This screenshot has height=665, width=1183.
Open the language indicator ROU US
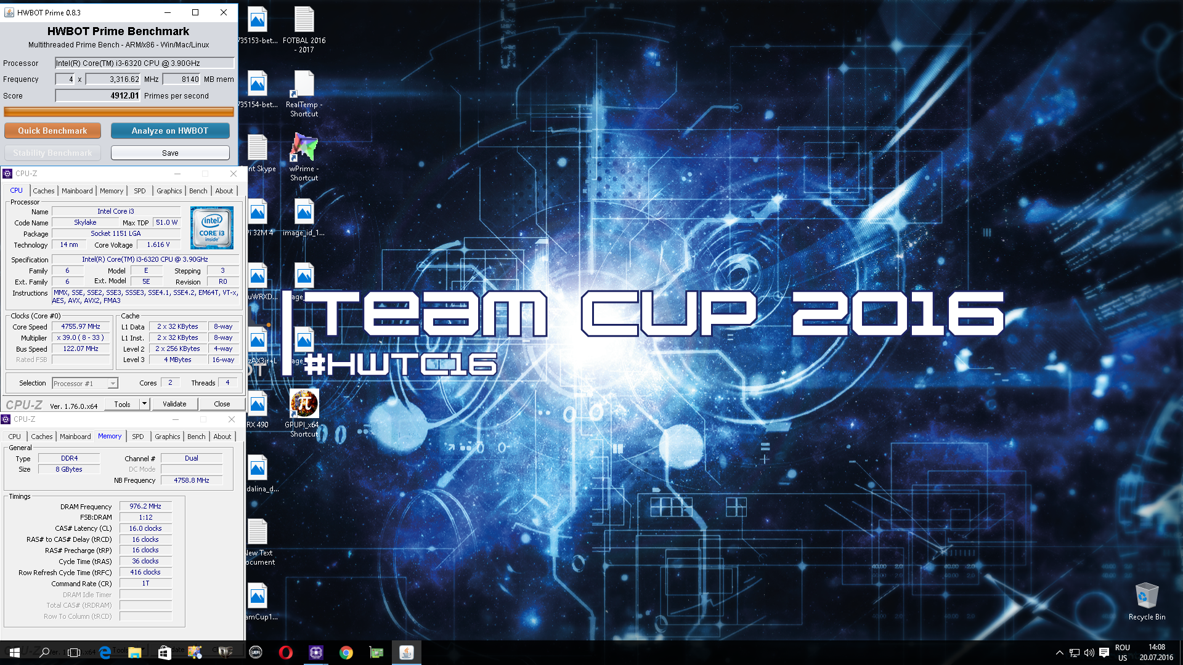tap(1123, 653)
